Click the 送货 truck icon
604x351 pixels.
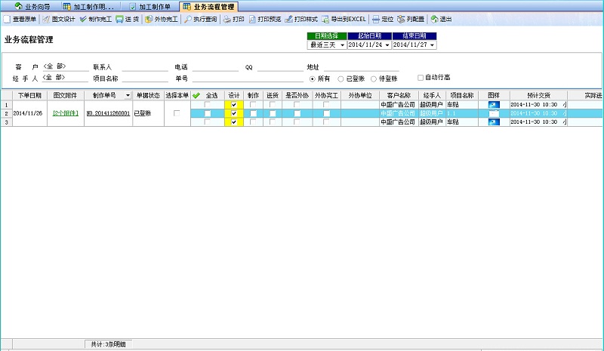click(x=120, y=19)
